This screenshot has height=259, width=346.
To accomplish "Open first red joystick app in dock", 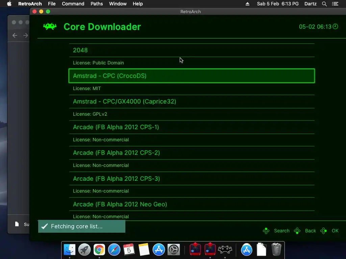I will click(x=195, y=249).
